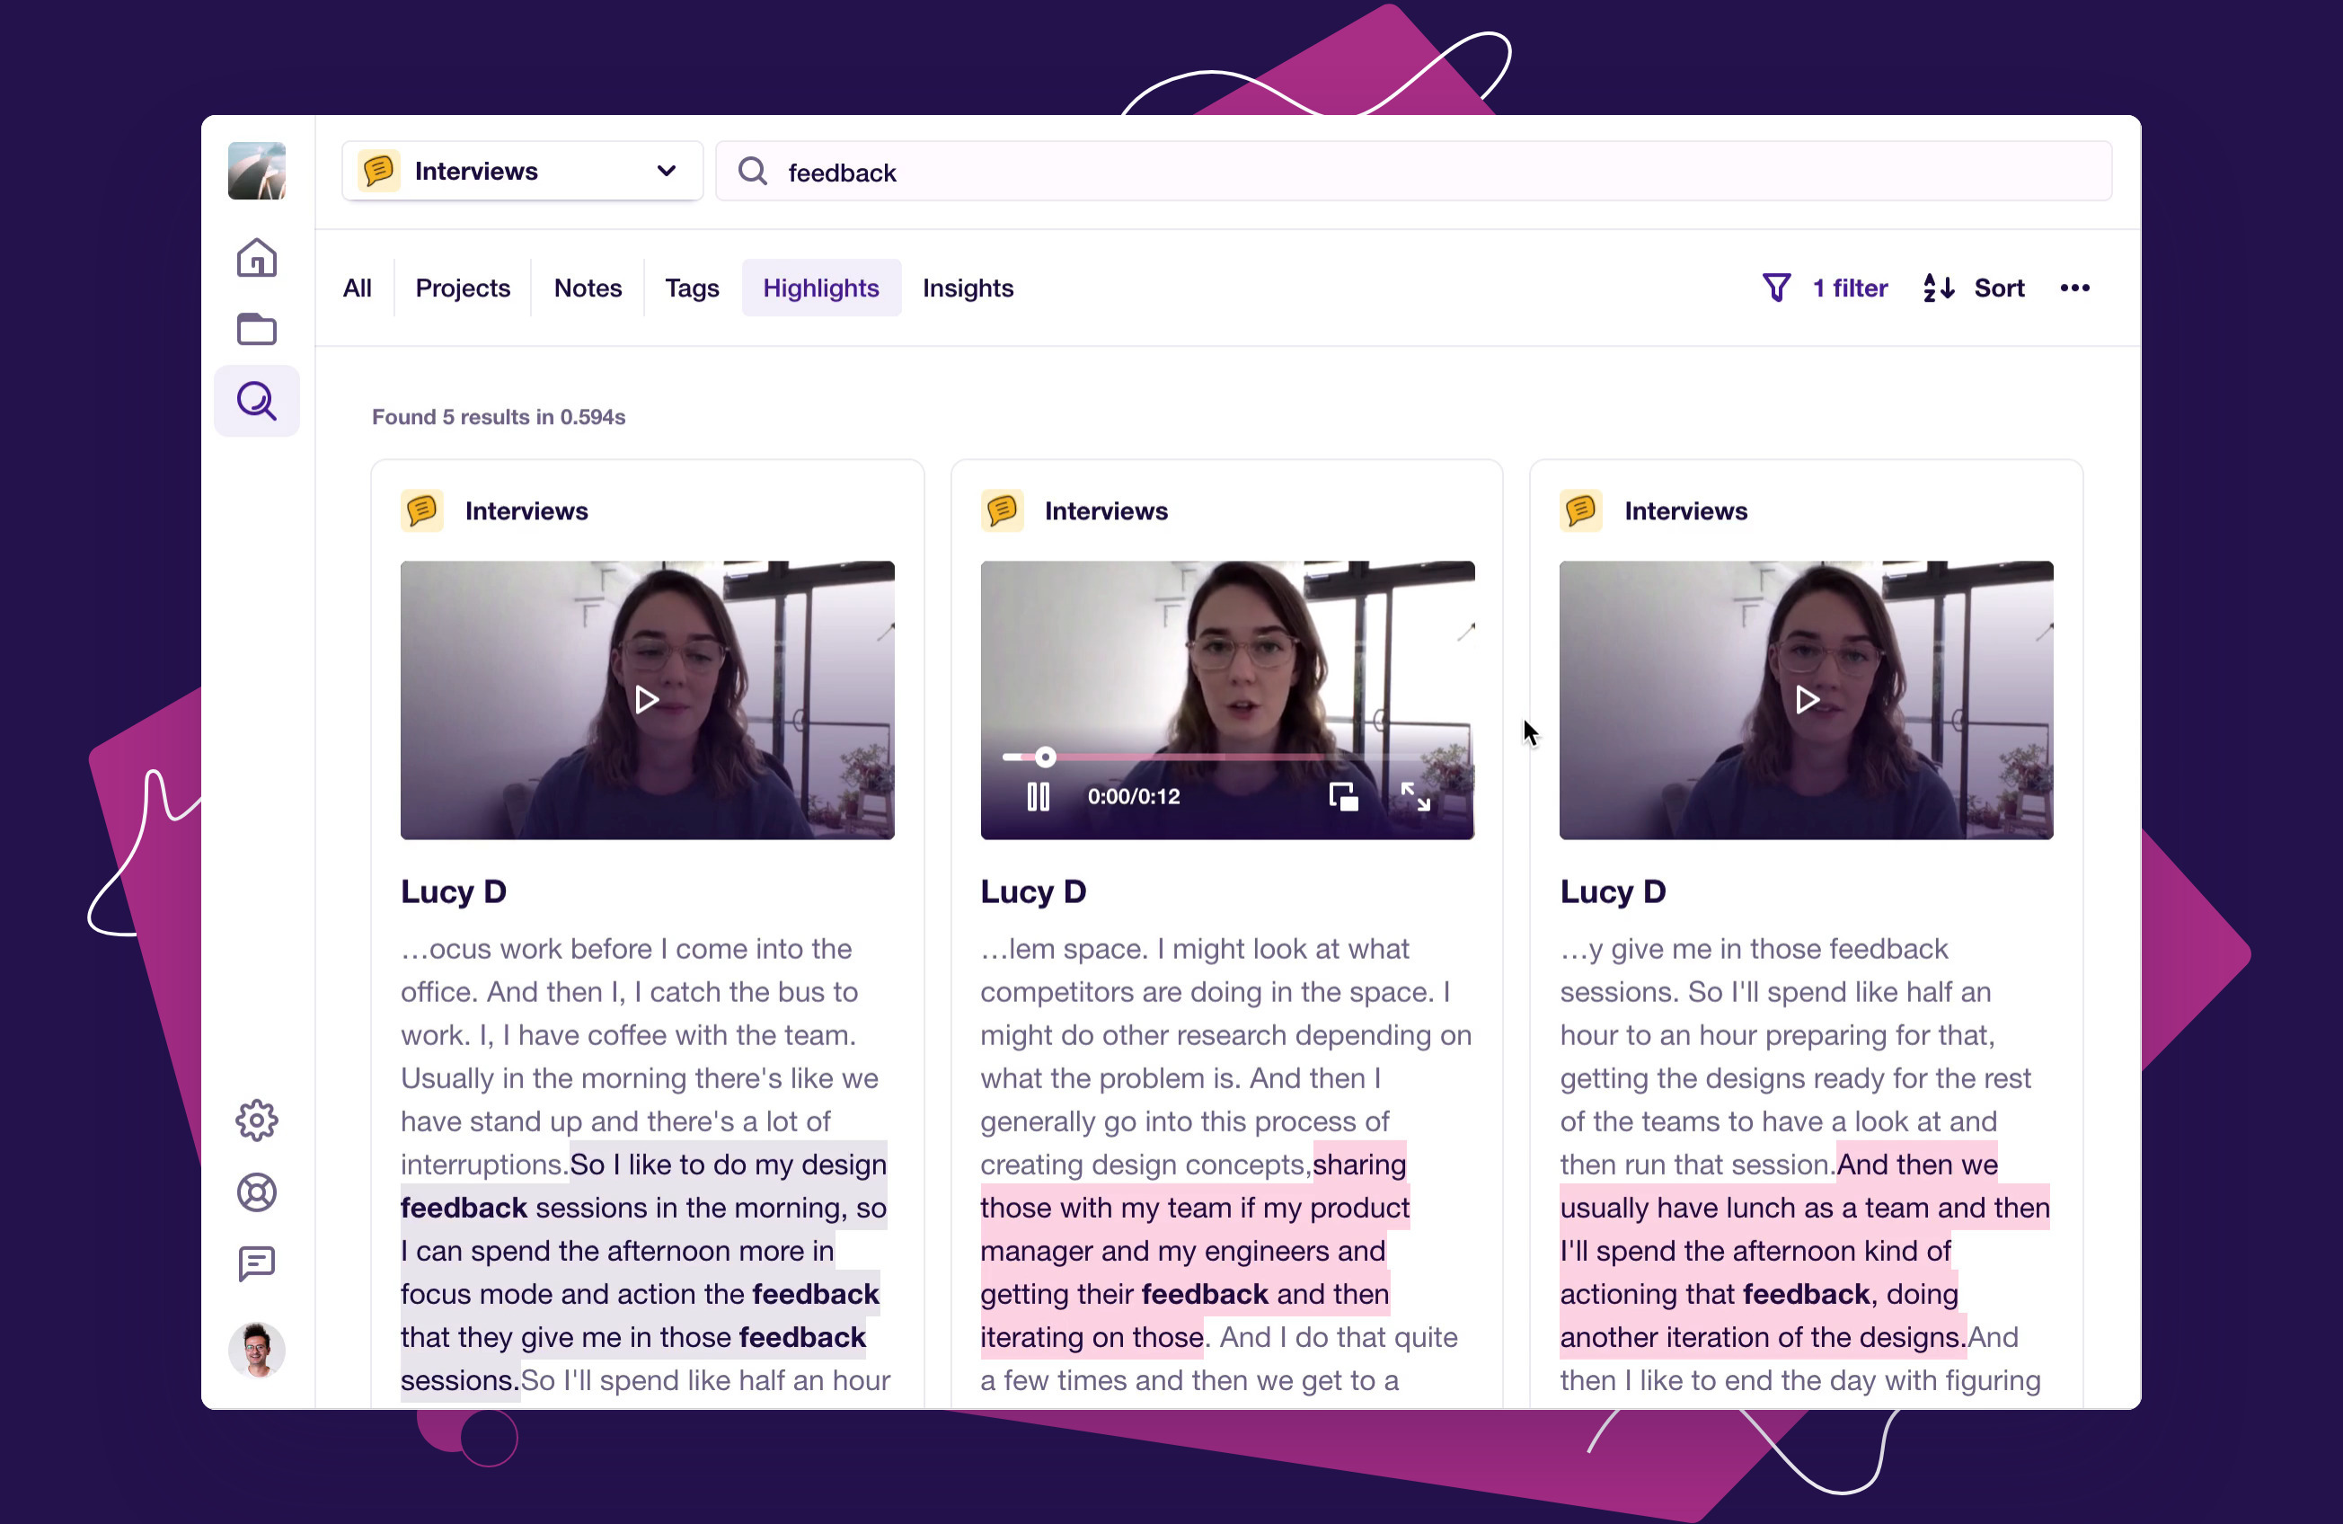2343x1524 pixels.
Task: Open the Sort options
Action: [1973, 288]
